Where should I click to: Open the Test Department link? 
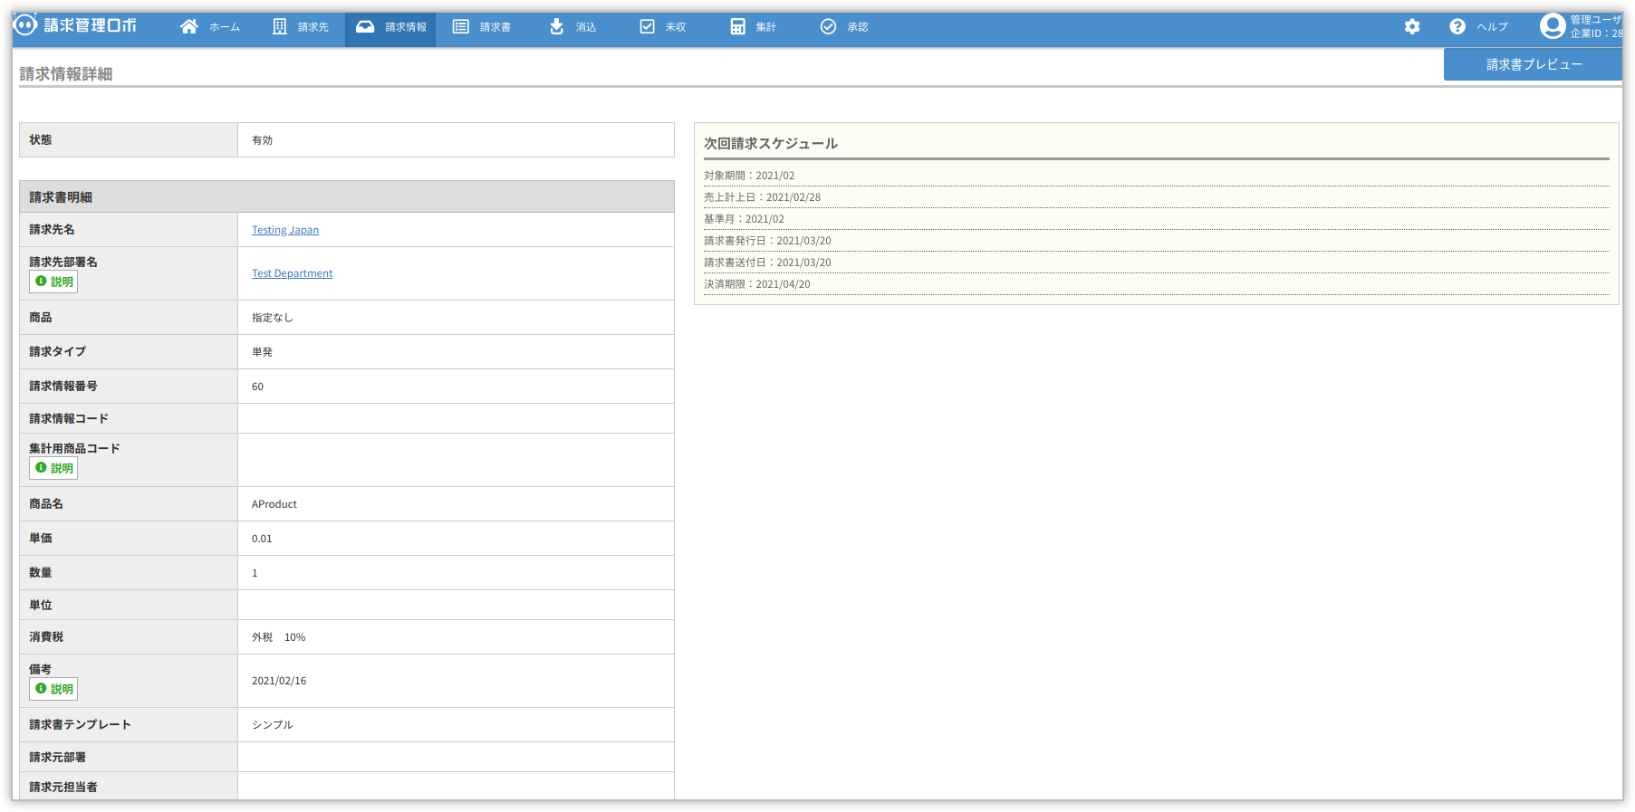click(x=292, y=273)
